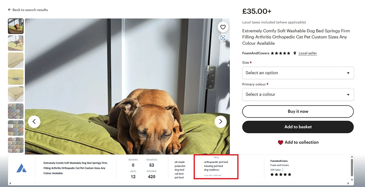Viewport: 365px width, 187px height.
Task: Open the Size select dropdown
Action: (x=298, y=73)
